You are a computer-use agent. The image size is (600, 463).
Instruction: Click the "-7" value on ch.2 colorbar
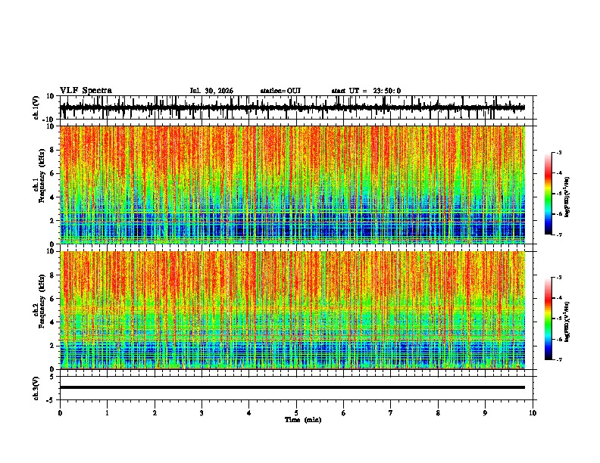pyautogui.click(x=558, y=360)
